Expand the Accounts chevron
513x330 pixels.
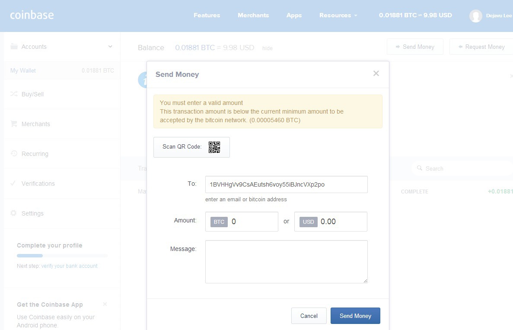pyautogui.click(x=110, y=47)
